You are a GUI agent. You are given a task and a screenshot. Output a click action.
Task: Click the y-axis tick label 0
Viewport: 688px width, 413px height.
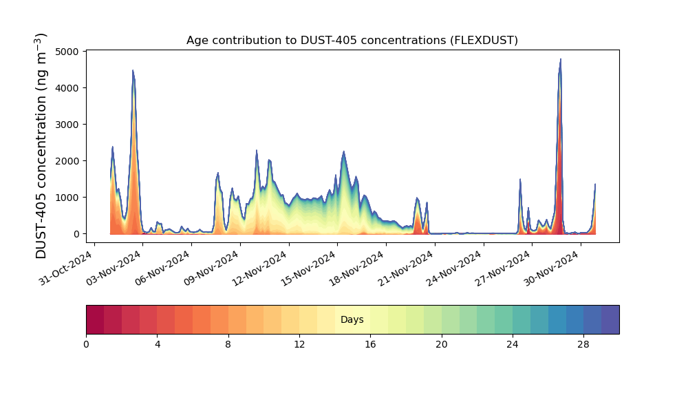click(76, 234)
